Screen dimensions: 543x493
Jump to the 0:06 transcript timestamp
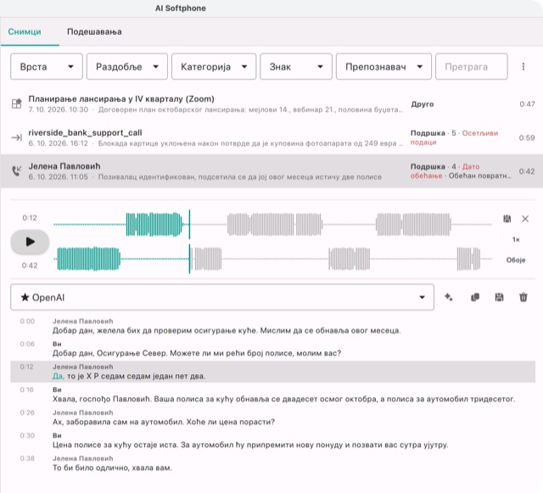click(x=27, y=344)
